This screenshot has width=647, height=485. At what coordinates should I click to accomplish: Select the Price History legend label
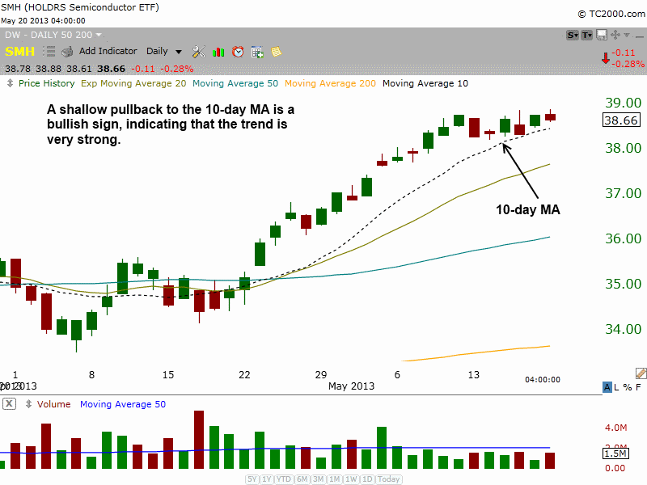click(47, 83)
